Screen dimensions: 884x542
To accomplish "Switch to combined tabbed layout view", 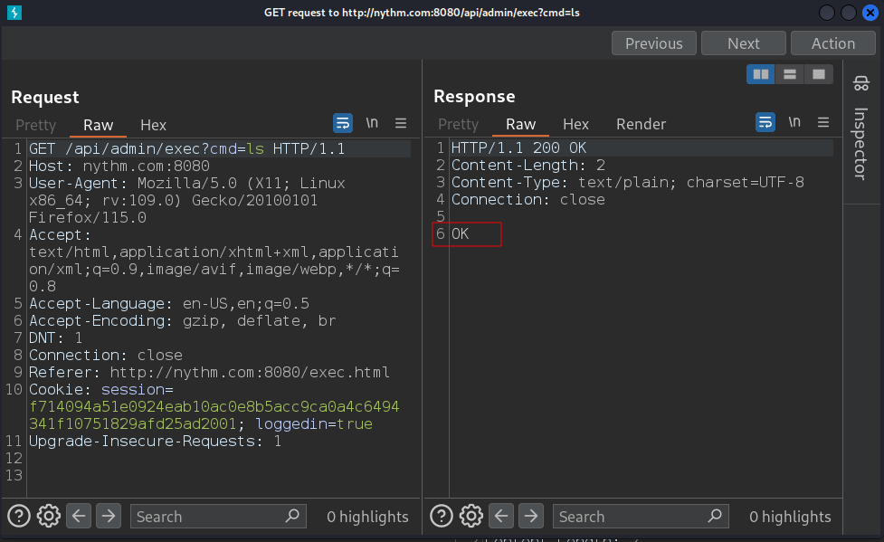I will coord(818,74).
